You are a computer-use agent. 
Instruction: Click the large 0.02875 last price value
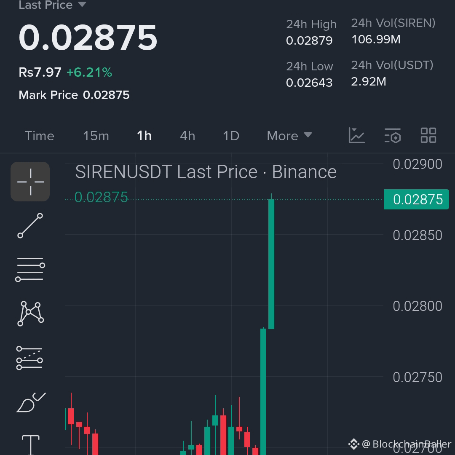[x=88, y=38]
